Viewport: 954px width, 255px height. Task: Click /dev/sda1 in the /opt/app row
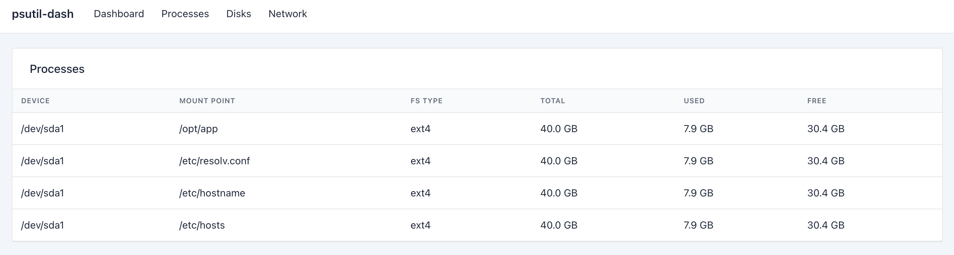point(43,129)
